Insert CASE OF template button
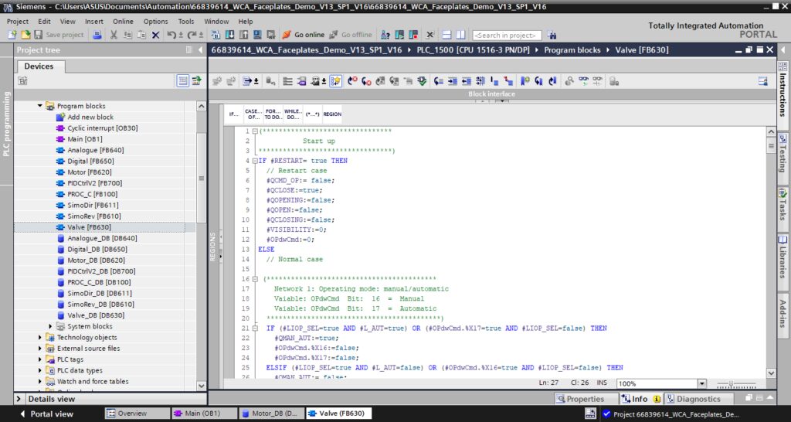The height and width of the screenshot is (422, 791). (x=253, y=114)
